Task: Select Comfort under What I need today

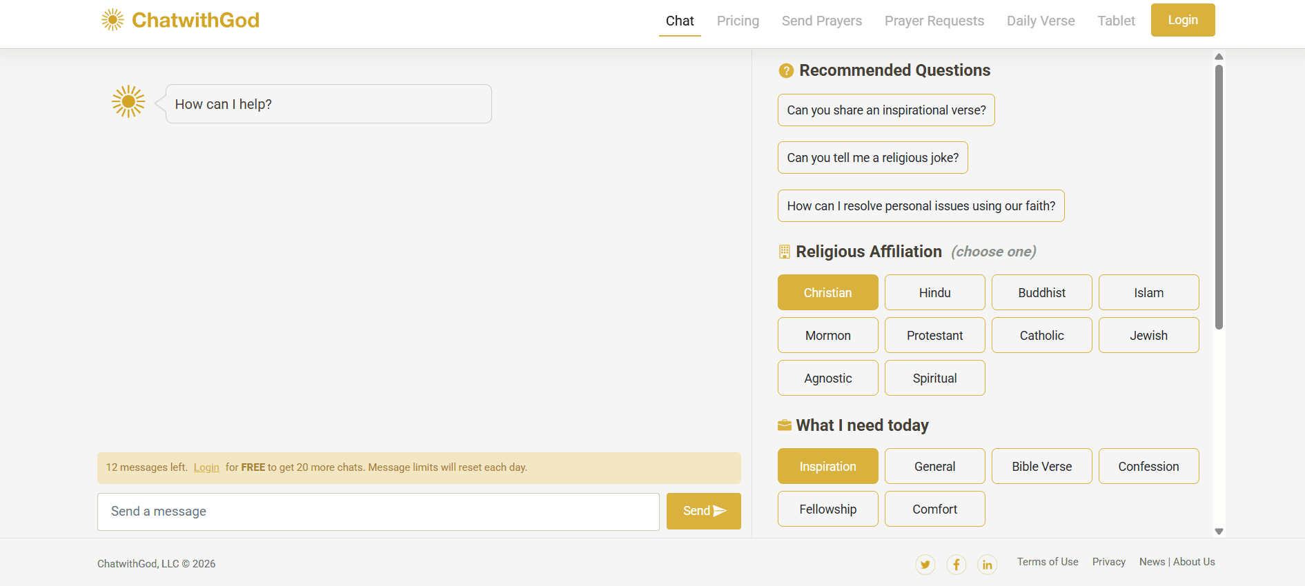Action: tap(934, 509)
